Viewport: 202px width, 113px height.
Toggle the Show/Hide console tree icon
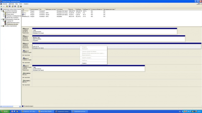[x=10, y=7]
